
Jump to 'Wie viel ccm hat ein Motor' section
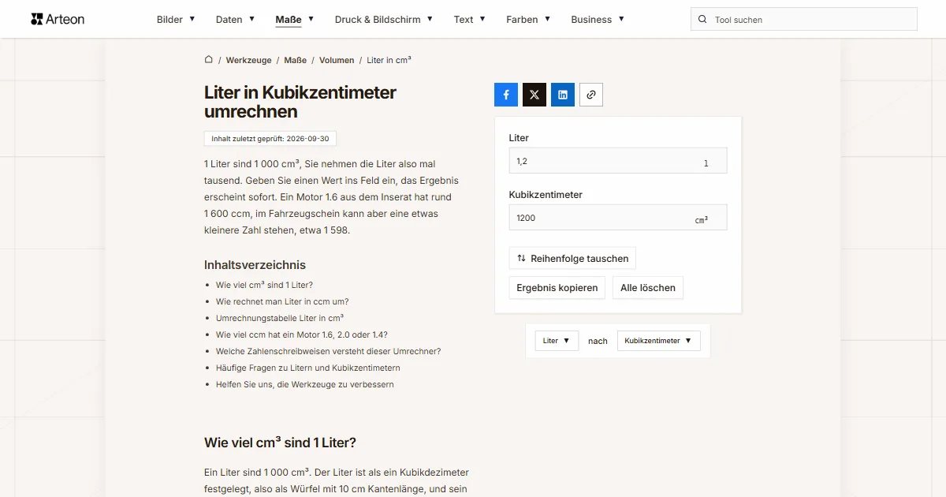pyautogui.click(x=302, y=334)
